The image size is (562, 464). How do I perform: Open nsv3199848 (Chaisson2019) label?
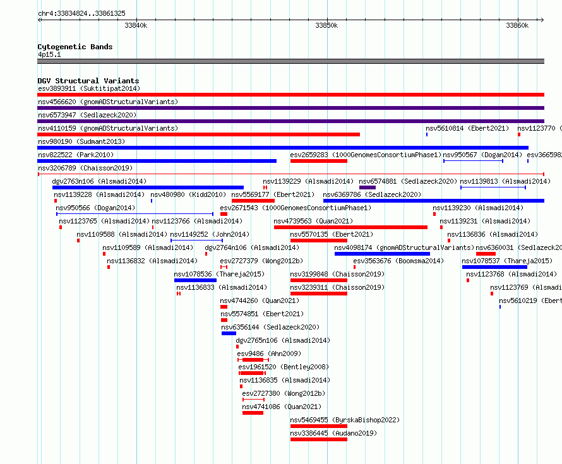[x=337, y=274]
